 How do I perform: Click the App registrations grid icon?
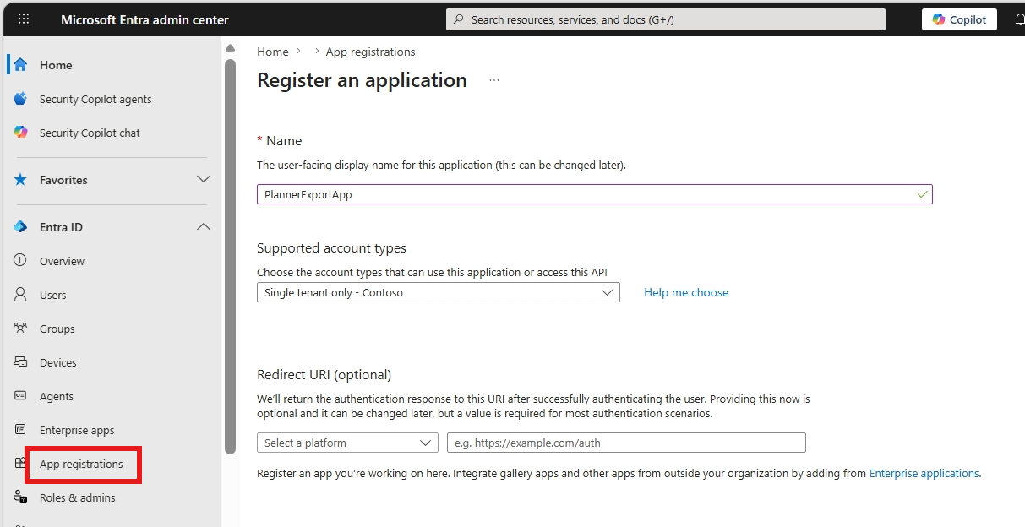(x=20, y=464)
